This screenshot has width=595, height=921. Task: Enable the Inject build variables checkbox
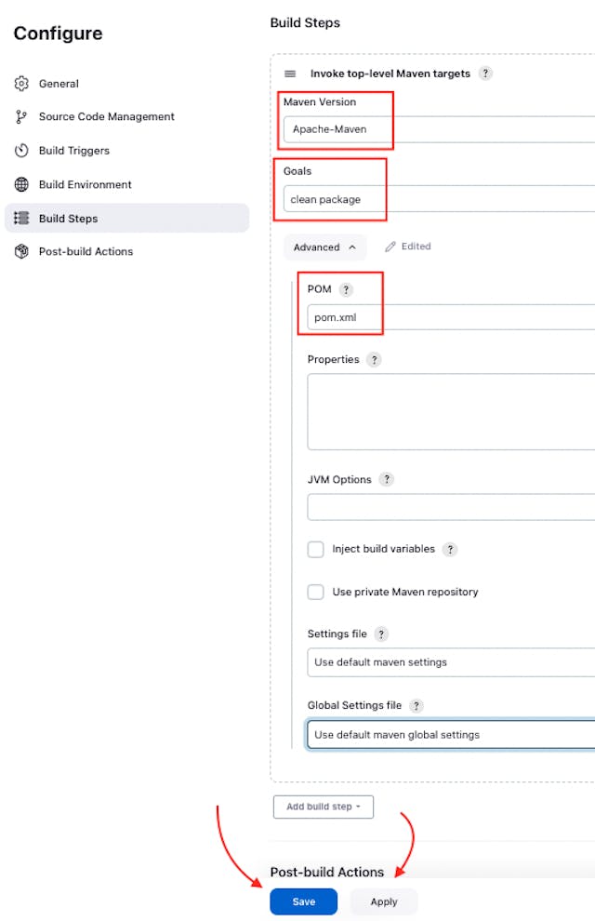point(316,549)
